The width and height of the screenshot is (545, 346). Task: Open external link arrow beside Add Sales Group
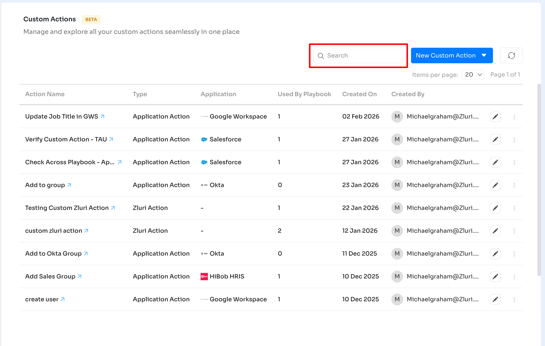79,276
